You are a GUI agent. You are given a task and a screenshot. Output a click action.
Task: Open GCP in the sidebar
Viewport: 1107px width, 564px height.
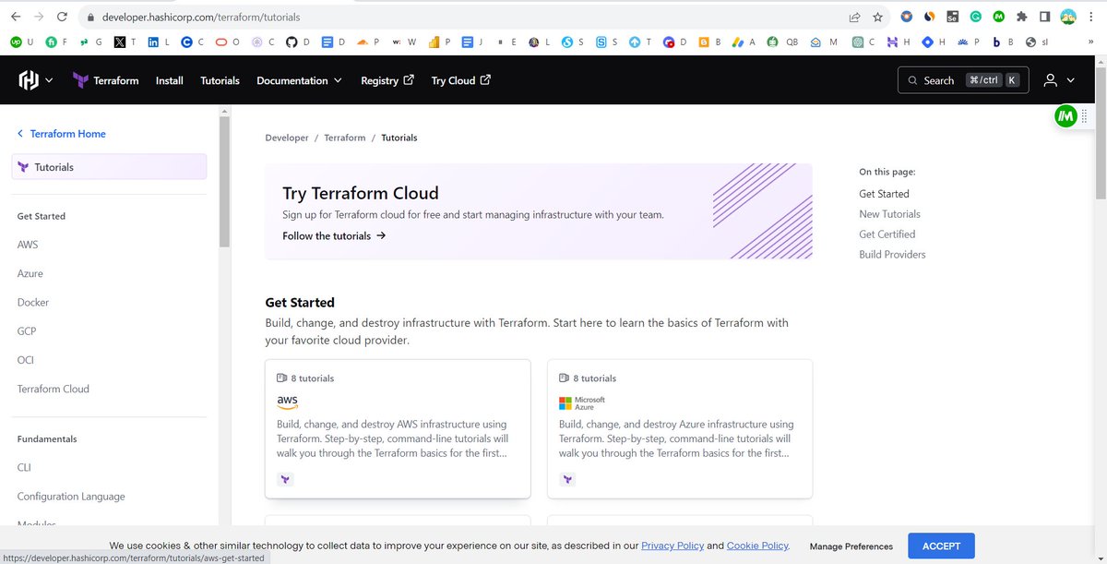point(27,331)
